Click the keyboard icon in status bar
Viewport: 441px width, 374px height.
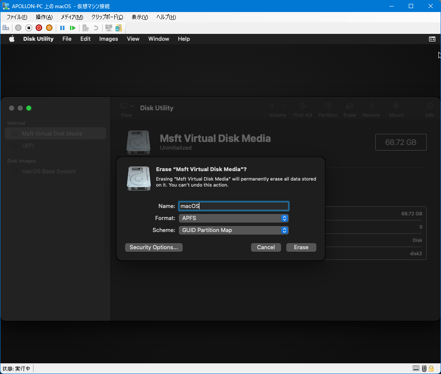416,368
